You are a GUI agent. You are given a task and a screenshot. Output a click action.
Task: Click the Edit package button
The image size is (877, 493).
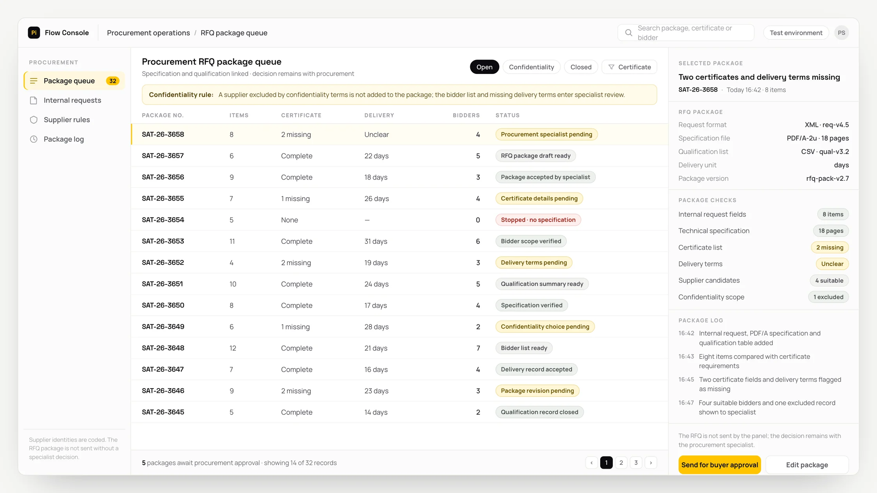(807, 464)
